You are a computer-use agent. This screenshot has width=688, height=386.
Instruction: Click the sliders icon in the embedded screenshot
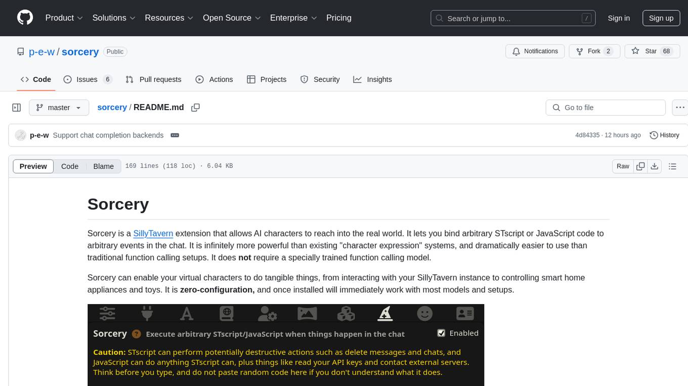click(107, 314)
